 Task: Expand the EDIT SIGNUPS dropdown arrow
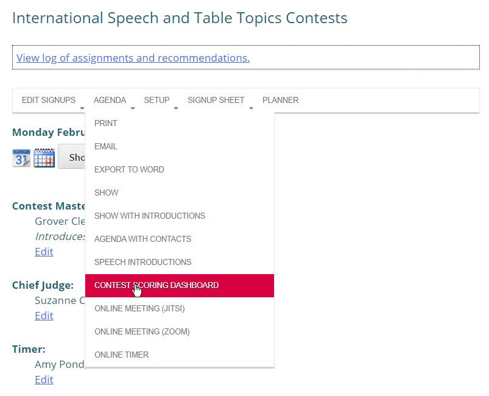coord(82,107)
